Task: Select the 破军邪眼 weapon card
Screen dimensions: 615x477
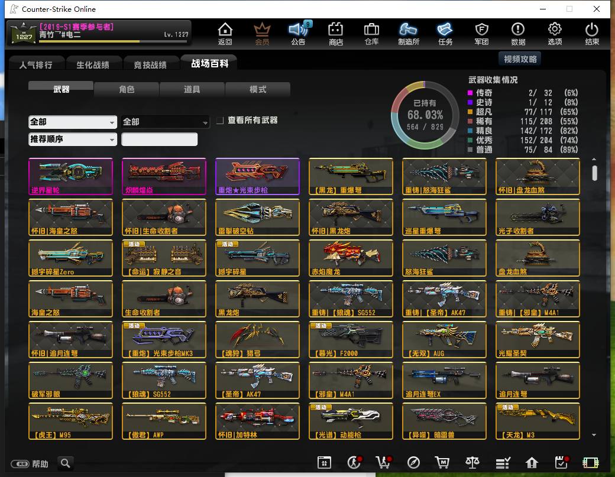Action: pos(70,380)
